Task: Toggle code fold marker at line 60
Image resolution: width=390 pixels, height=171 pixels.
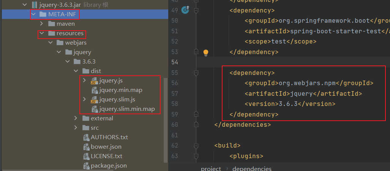Action: click(196, 124)
